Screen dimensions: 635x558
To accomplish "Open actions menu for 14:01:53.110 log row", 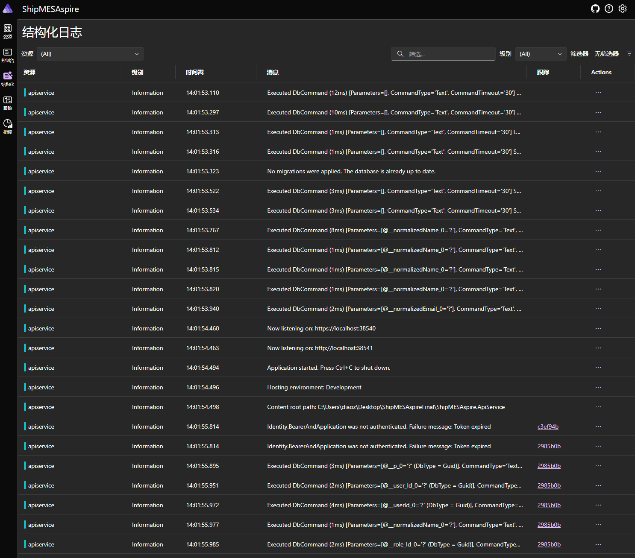I will (x=598, y=93).
